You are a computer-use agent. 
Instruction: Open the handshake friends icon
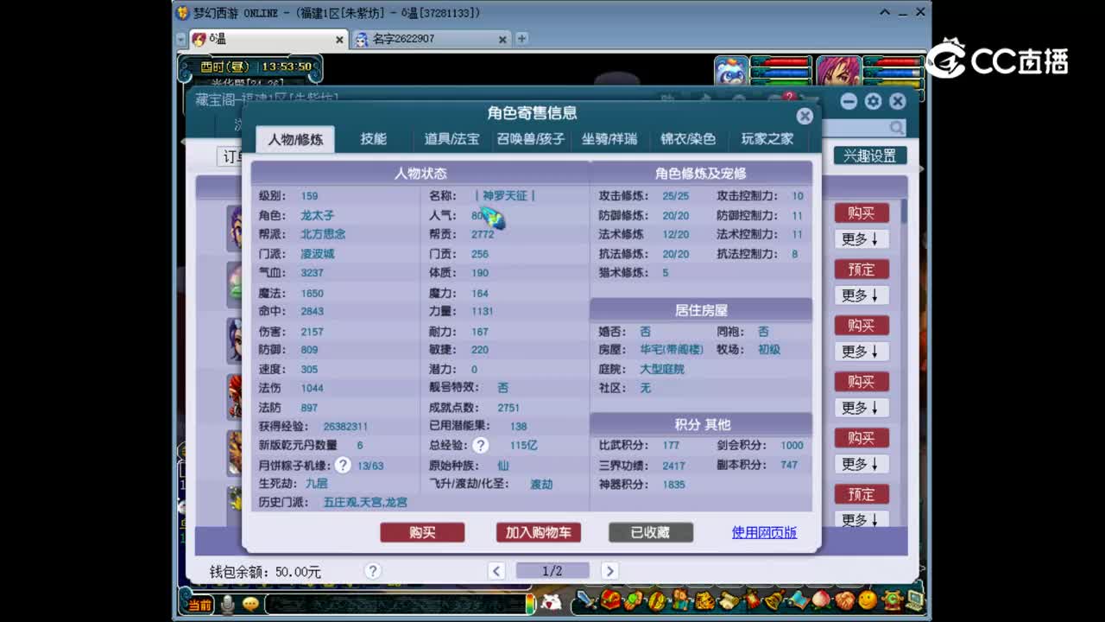click(x=845, y=600)
